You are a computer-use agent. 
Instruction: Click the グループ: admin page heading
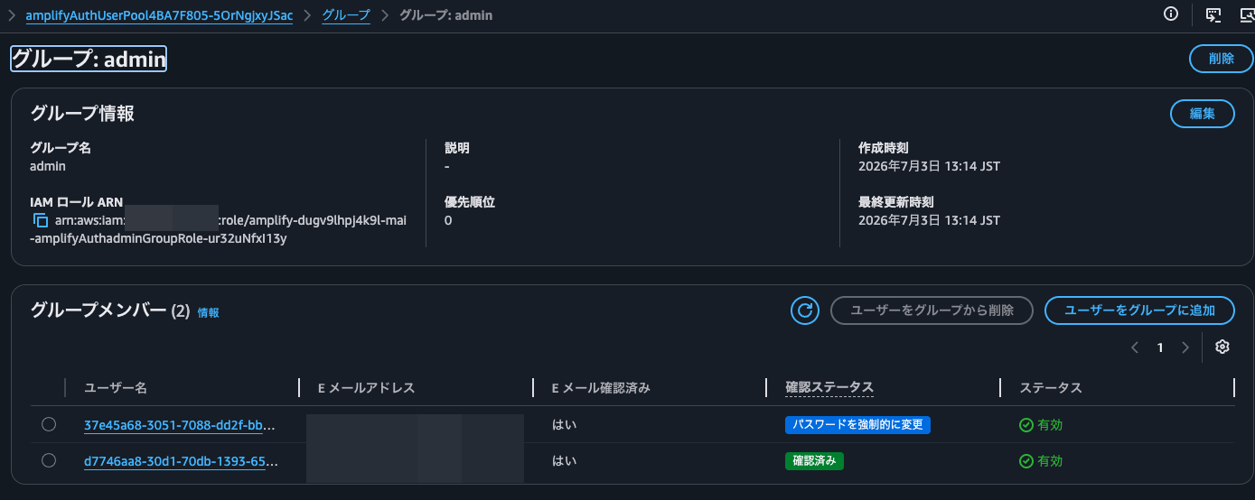click(89, 59)
